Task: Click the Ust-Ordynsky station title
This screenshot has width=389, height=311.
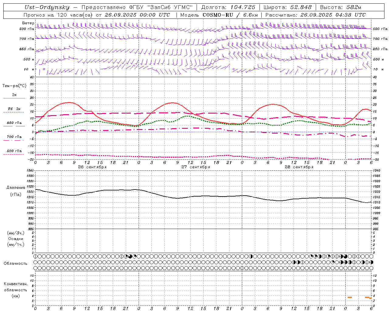Action: [x=47, y=7]
